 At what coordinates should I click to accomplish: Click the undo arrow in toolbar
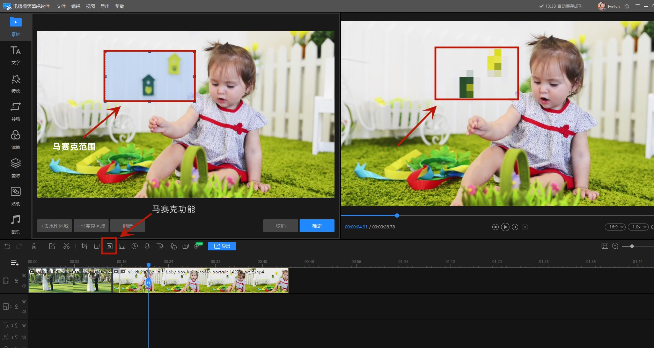pos(7,246)
